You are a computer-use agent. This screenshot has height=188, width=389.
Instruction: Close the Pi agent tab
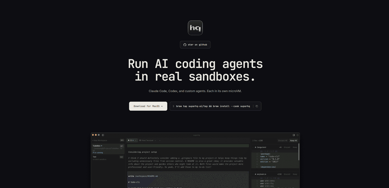[x=135, y=140]
